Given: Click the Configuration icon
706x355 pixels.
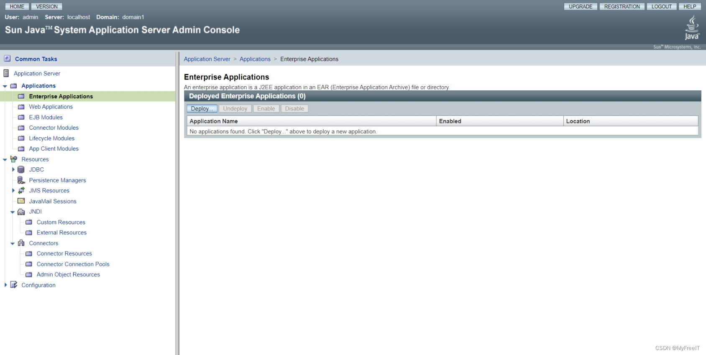Looking at the screenshot, I should (x=14, y=285).
